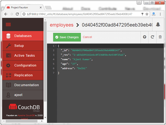166x125 pixels.
Task: Click the ajeet user avatar icon
Action: tap(8, 95)
